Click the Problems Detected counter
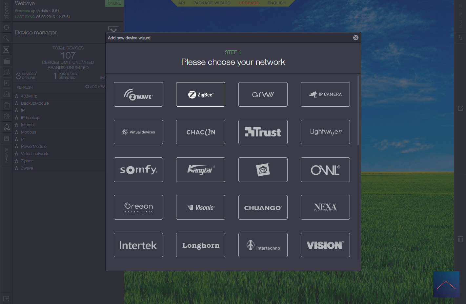466x304 pixels. [65, 76]
